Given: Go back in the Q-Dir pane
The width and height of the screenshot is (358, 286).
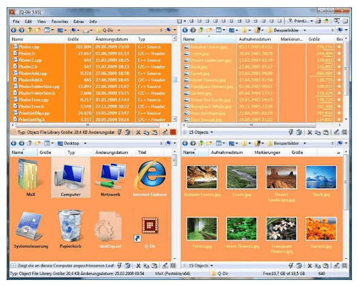Looking at the screenshot, I should pyautogui.click(x=14, y=30).
